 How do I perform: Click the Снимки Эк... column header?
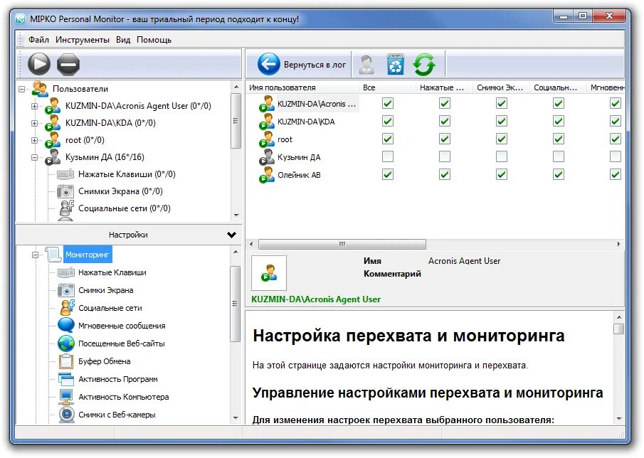point(501,87)
